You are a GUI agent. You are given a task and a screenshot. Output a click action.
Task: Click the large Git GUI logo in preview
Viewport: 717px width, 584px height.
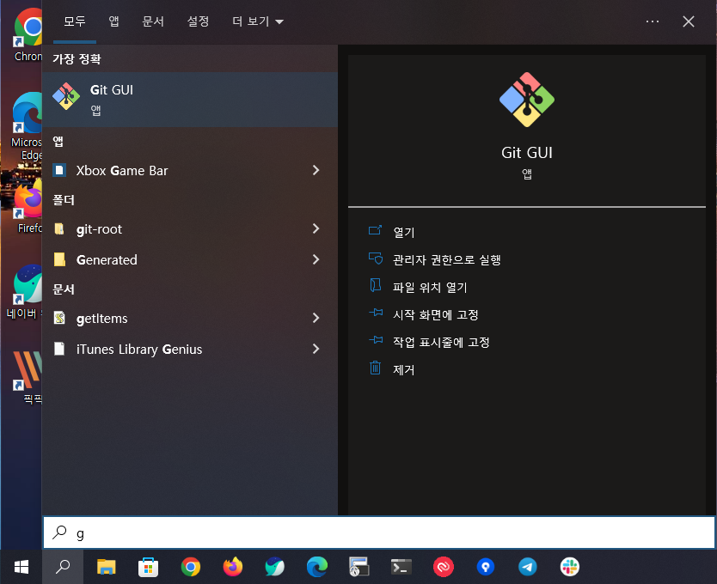(527, 100)
